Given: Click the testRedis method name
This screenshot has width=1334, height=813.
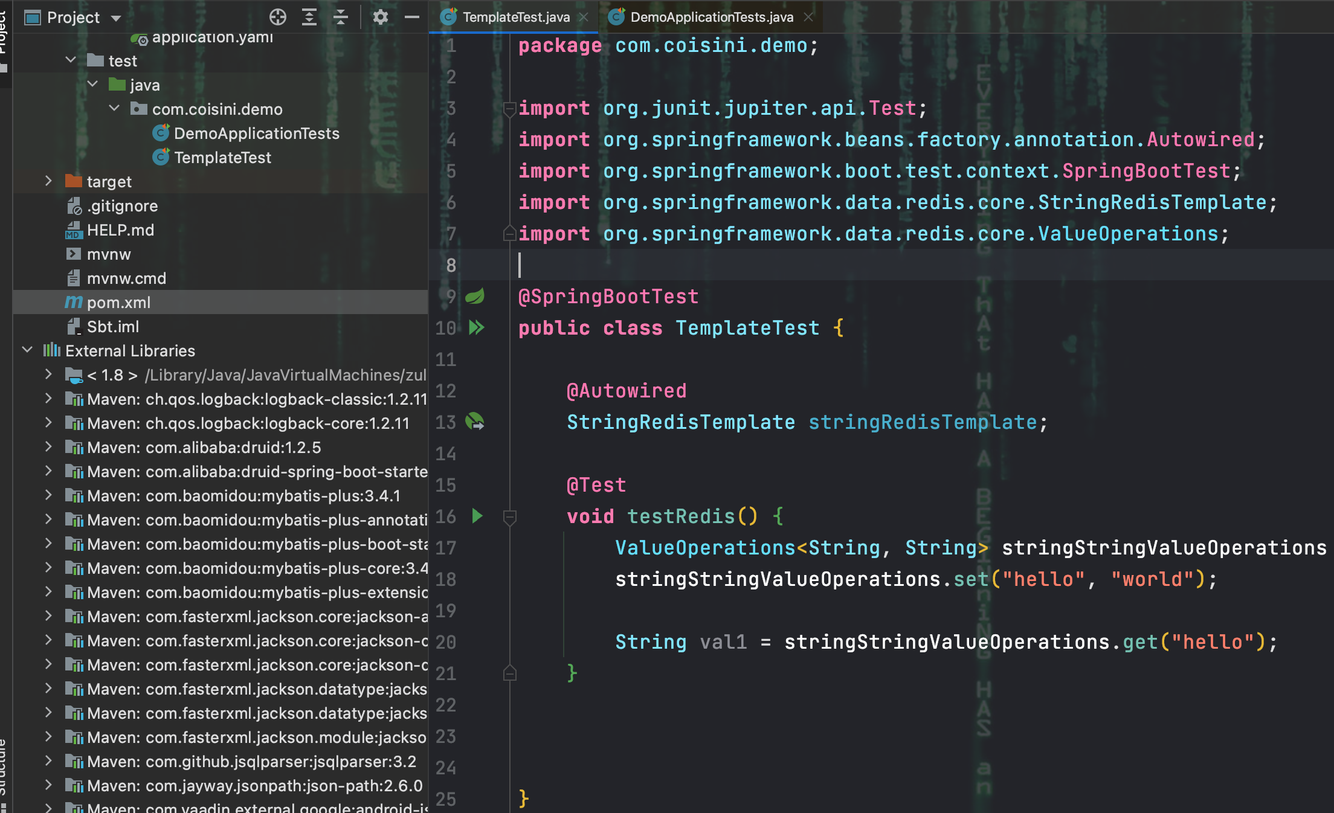Looking at the screenshot, I should coord(681,516).
